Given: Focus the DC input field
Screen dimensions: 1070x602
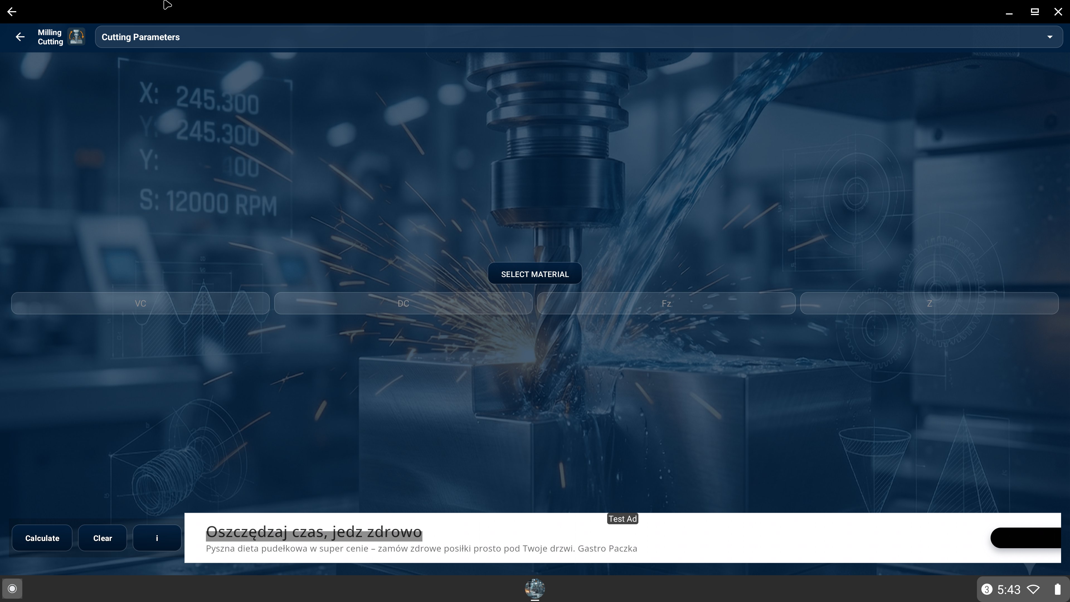Looking at the screenshot, I should (x=403, y=304).
